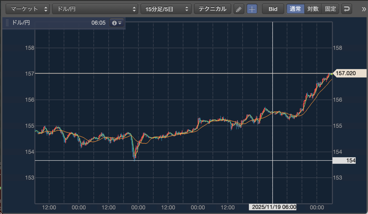Click the 2025/11/19 06:00 crosshair date marker
Image resolution: width=368 pixels, height=214 pixels.
pos(274,207)
